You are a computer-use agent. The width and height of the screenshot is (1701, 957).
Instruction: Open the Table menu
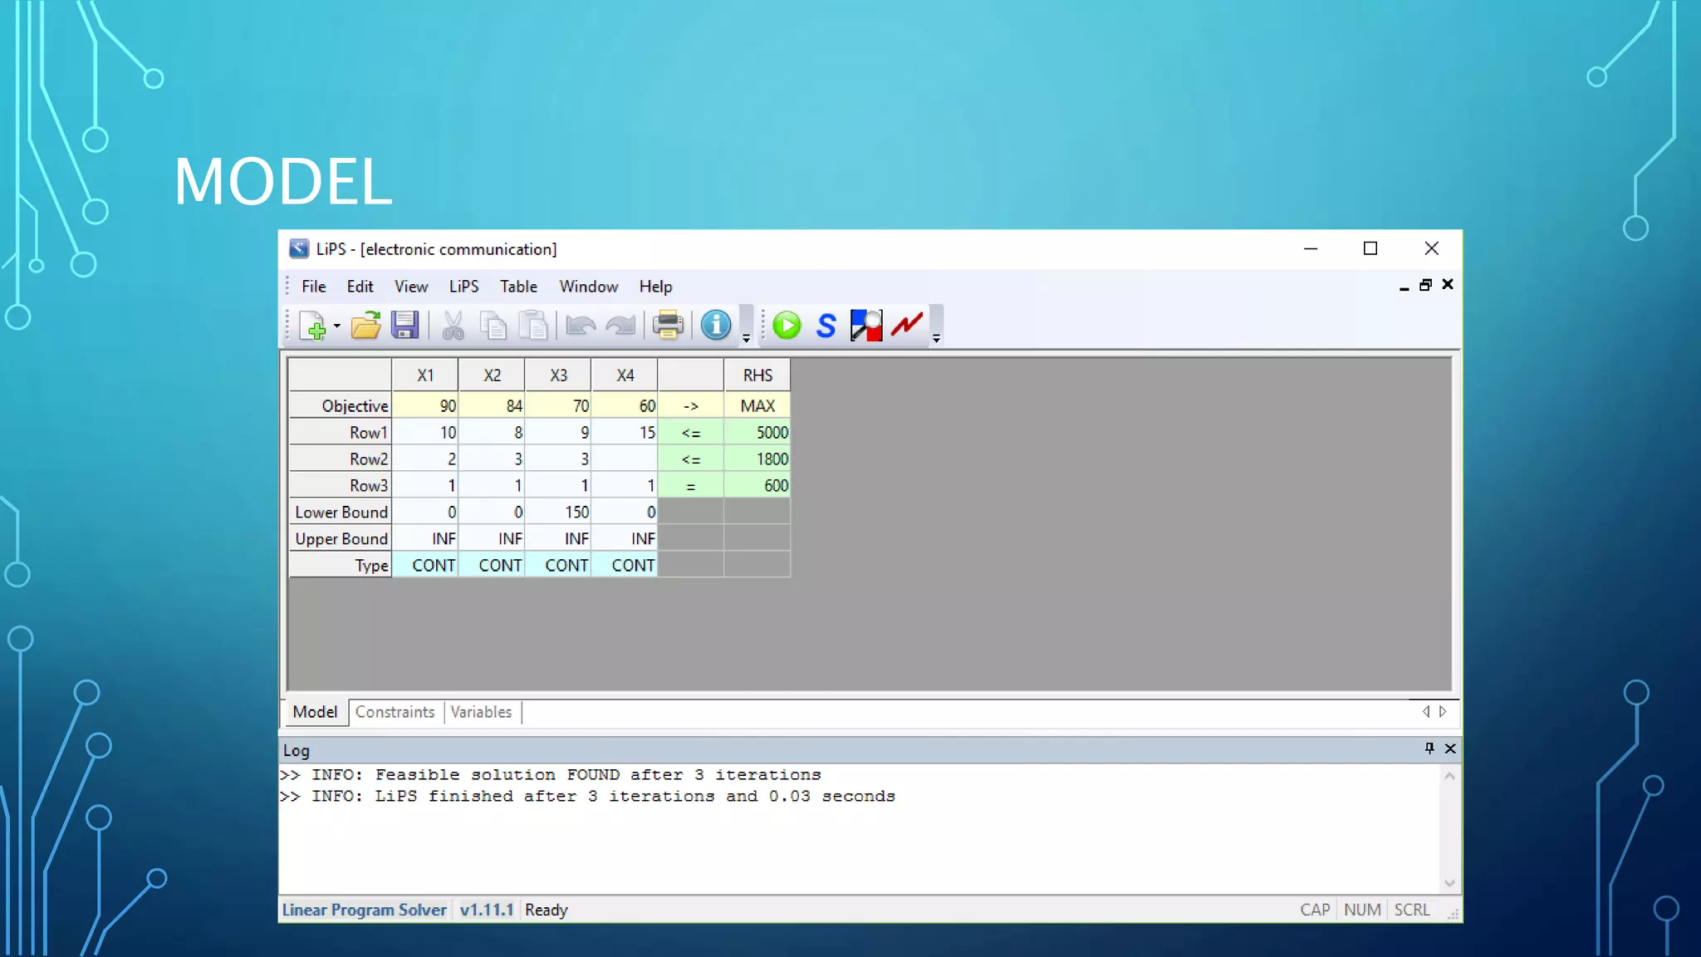coord(518,287)
